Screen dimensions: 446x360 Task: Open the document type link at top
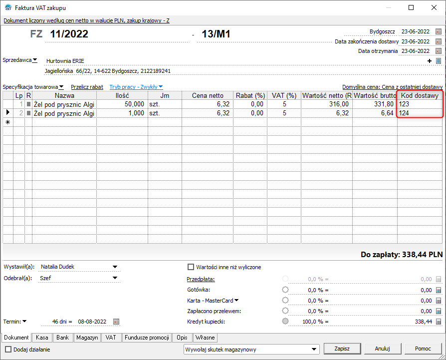(x=86, y=20)
